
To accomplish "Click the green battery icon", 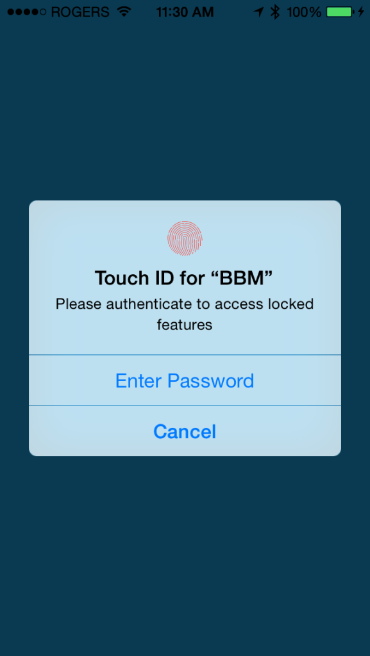I will 341,12.
